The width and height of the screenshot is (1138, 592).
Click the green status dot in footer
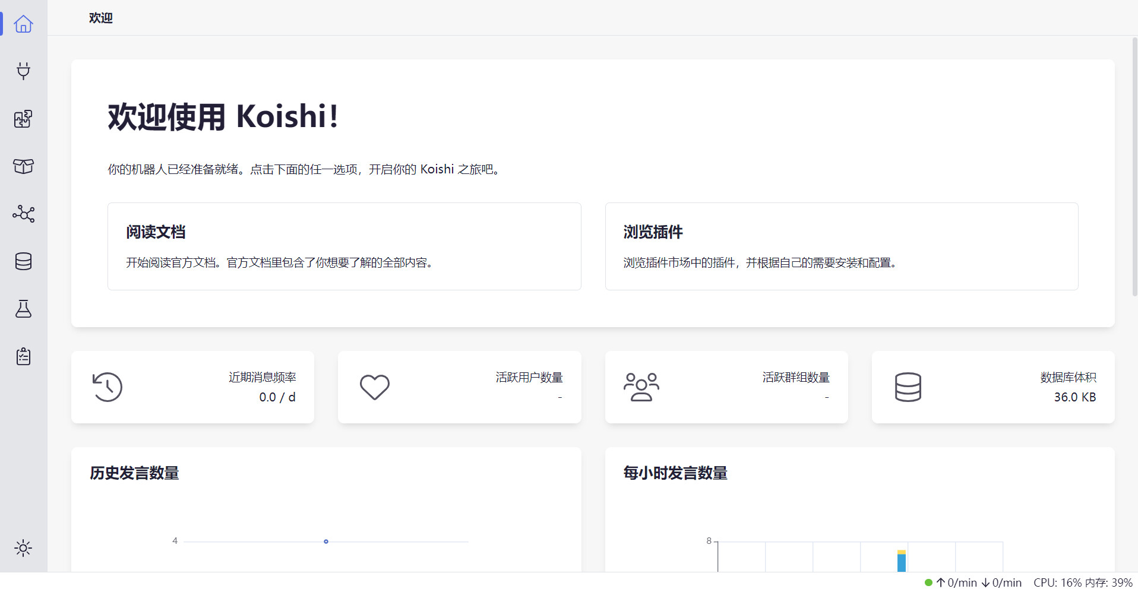tap(928, 582)
